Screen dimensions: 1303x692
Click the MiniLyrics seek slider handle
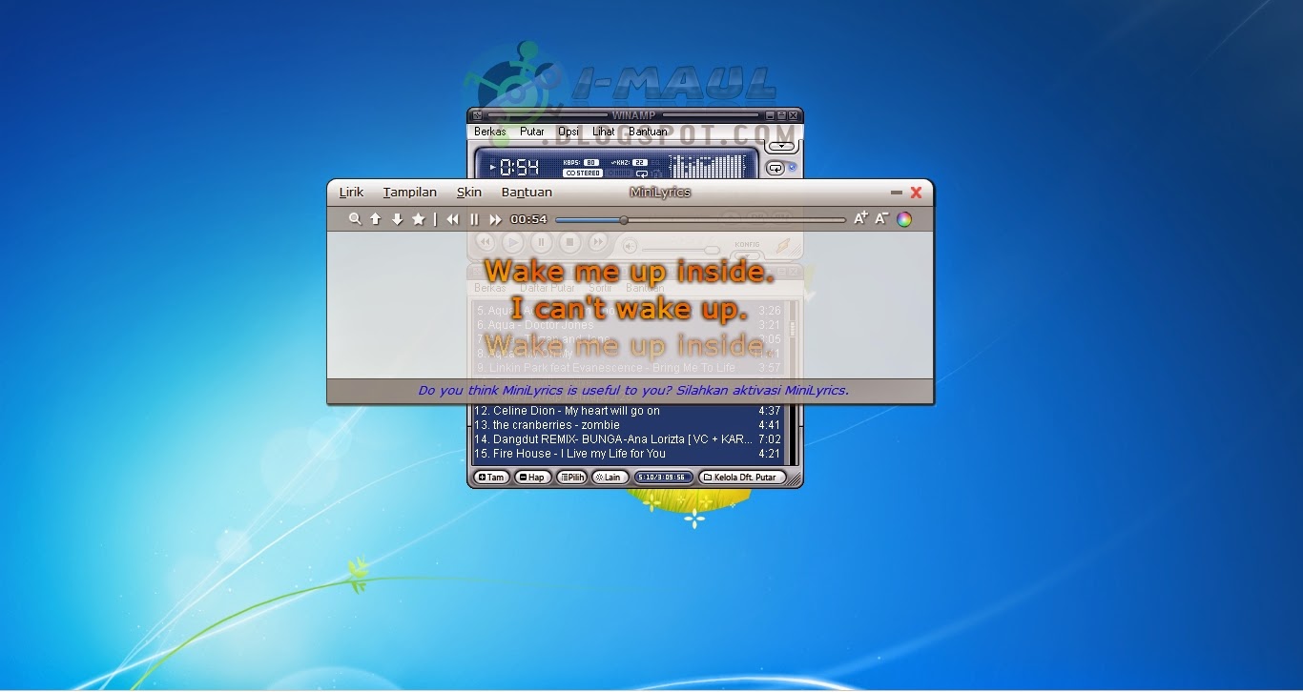pyautogui.click(x=624, y=220)
